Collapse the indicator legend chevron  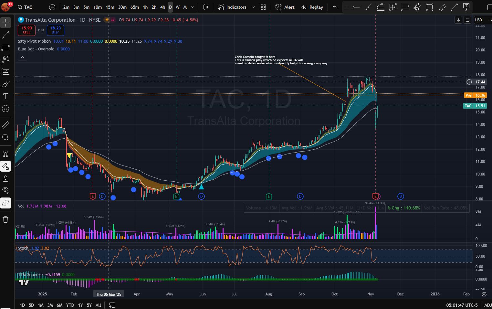point(22,57)
